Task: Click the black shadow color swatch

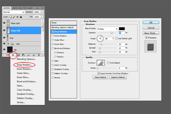Action: coord(122,29)
